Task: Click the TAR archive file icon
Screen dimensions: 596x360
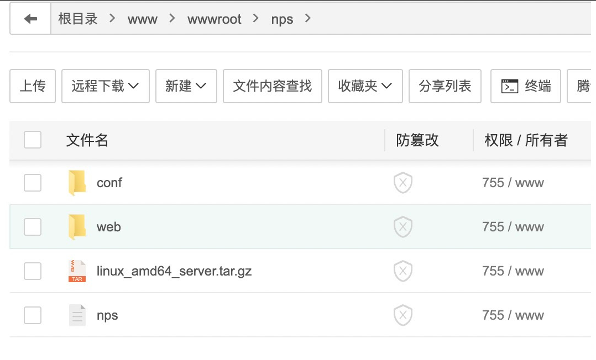Action: (x=77, y=271)
